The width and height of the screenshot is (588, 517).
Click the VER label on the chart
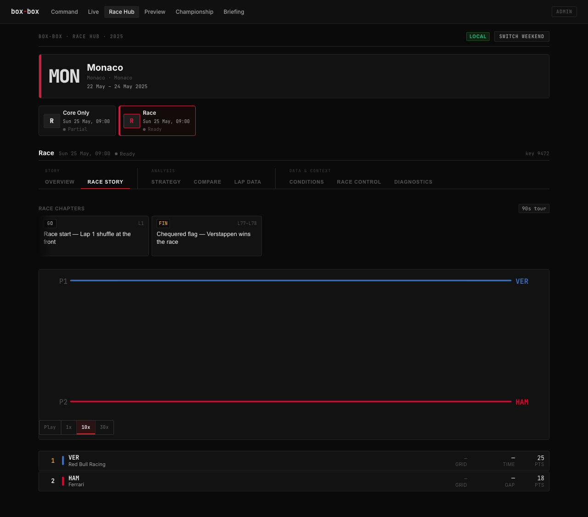point(522,281)
